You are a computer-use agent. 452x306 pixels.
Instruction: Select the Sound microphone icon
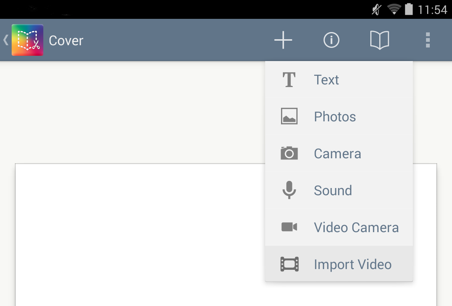click(289, 190)
